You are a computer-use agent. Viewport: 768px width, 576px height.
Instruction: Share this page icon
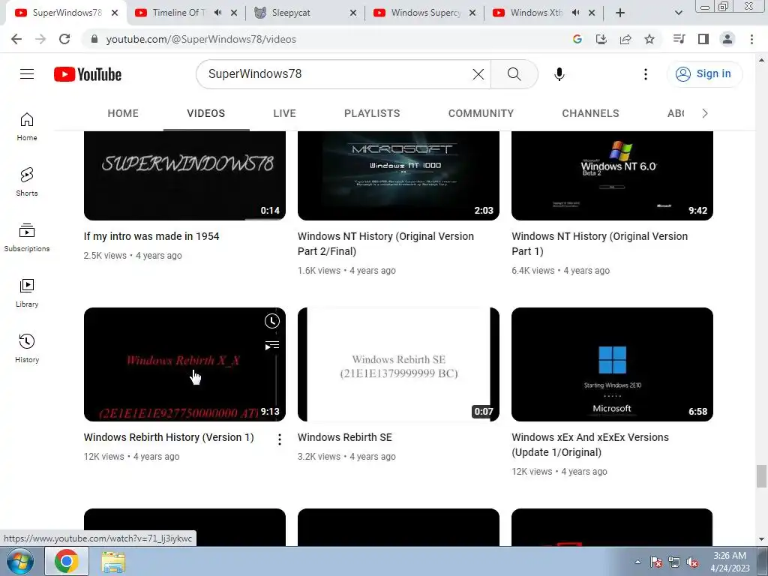pyautogui.click(x=625, y=39)
